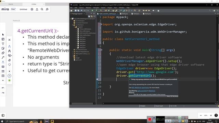Click Eclipse New toolbar icon
The width and height of the screenshot is (219, 123).
tap(72, 11)
